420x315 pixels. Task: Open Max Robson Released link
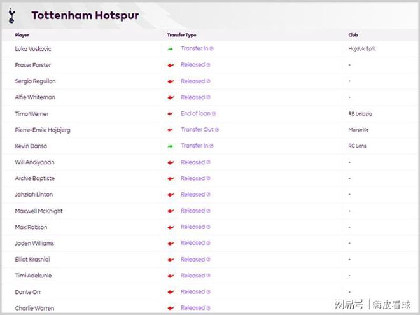point(192,227)
